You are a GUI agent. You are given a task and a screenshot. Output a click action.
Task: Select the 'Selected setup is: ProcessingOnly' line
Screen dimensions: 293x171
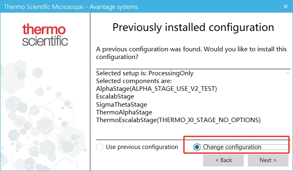click(144, 73)
